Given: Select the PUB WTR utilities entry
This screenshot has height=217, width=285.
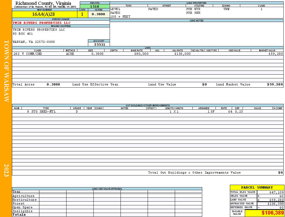Looking at the screenshot, I should 193,9.
